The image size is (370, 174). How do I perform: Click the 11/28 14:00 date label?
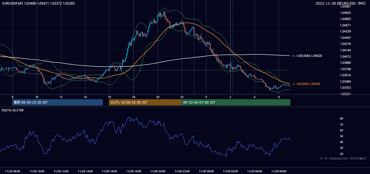pyautogui.click(x=85, y=171)
